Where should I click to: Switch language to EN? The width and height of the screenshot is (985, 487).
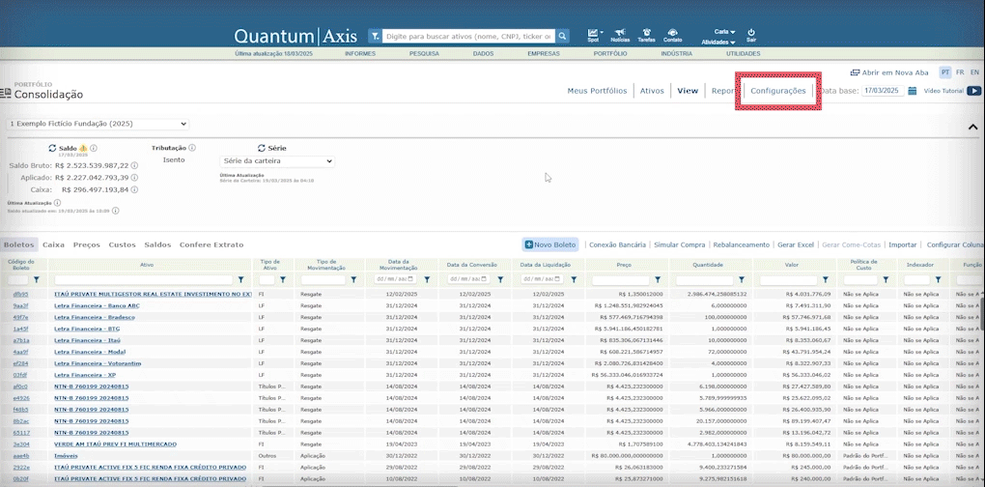point(973,72)
